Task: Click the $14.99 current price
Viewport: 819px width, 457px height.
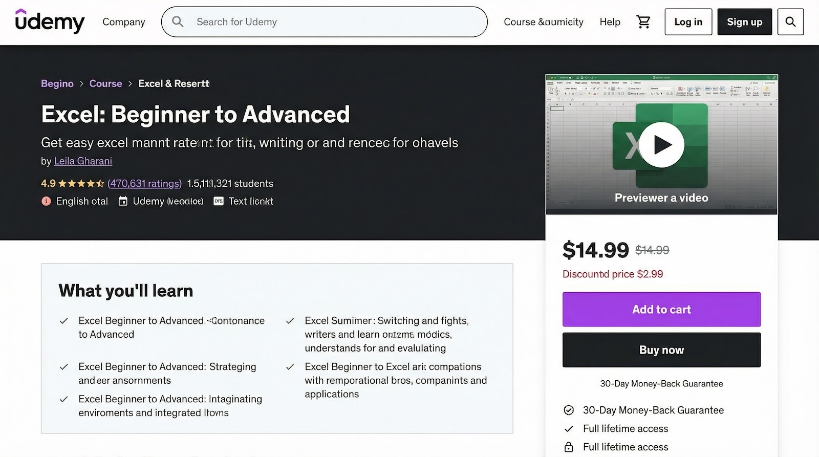Action: [595, 250]
